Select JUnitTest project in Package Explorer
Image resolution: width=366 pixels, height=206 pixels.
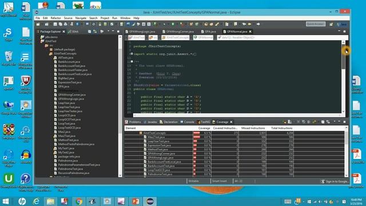(x=49, y=41)
